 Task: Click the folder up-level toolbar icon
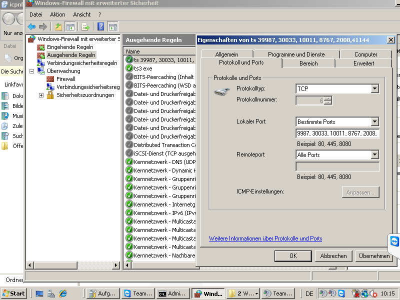coord(58,26)
